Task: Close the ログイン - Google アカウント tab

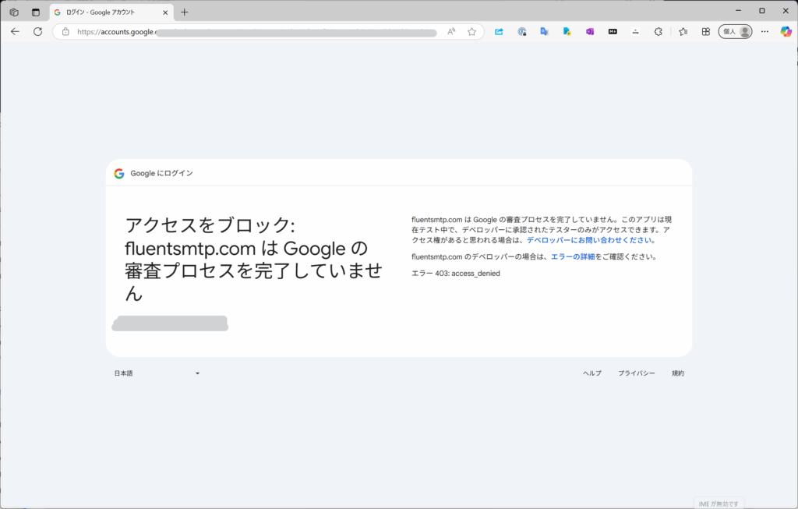Action: [x=165, y=12]
